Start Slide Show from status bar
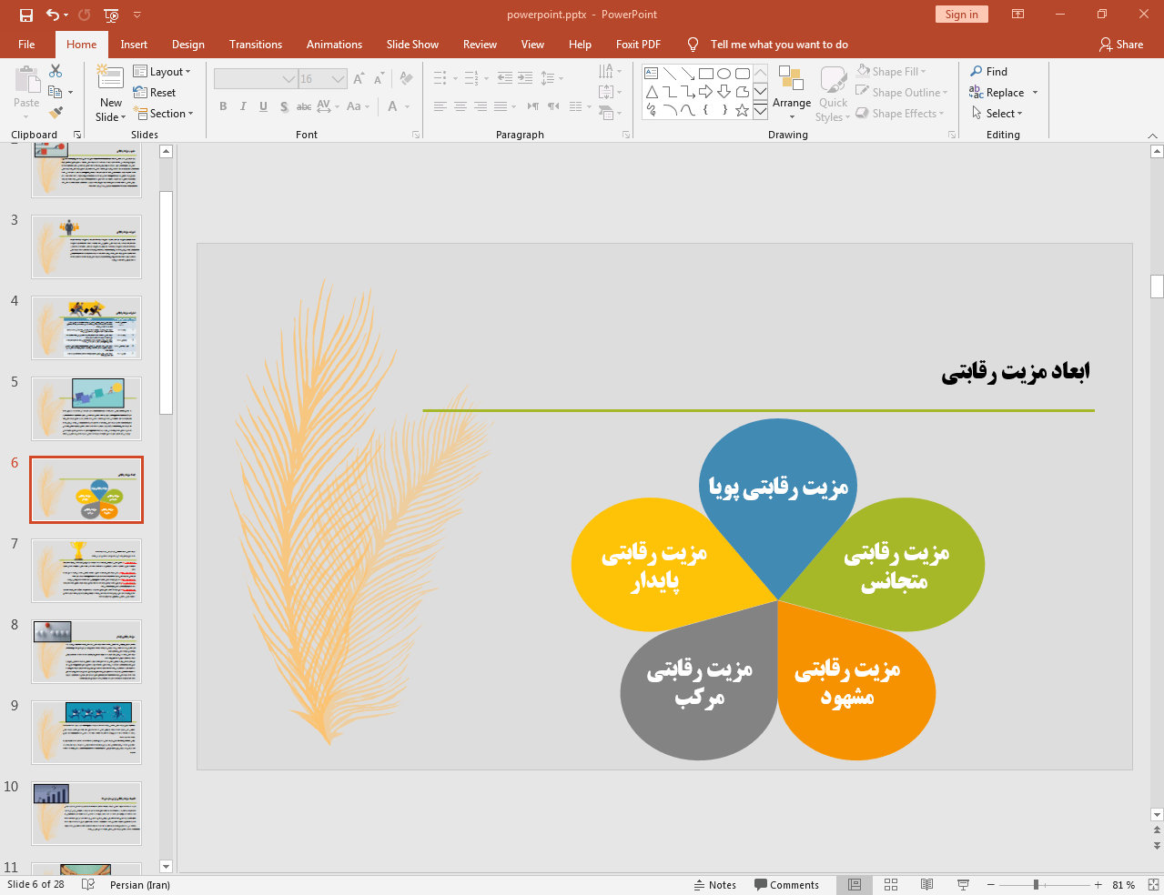The width and height of the screenshot is (1164, 895). coord(963,885)
